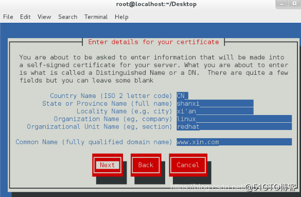Click the label 'Organization Name (eg, company)'
Image resolution: width=301 pixels, height=197 pixels.
pyautogui.click(x=113, y=119)
